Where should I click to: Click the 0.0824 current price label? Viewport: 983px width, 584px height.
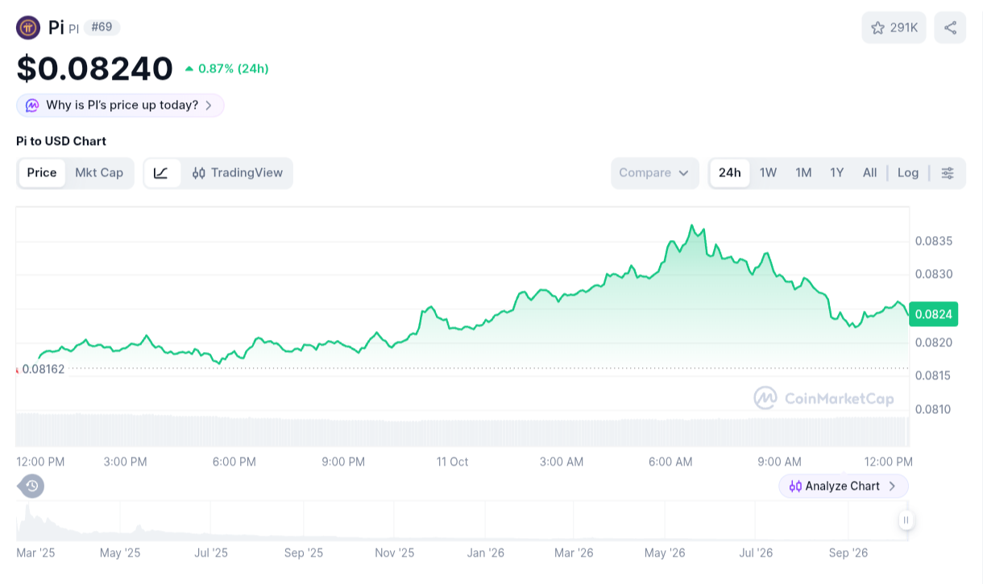coord(933,314)
